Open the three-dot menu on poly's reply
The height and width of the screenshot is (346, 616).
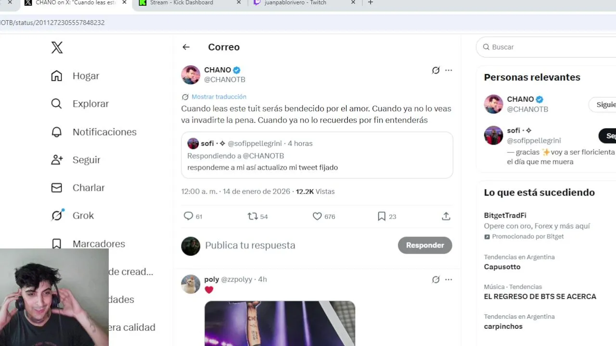point(449,279)
